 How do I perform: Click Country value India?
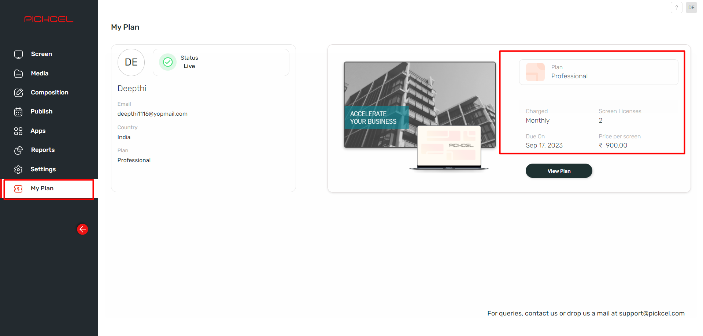click(x=124, y=137)
